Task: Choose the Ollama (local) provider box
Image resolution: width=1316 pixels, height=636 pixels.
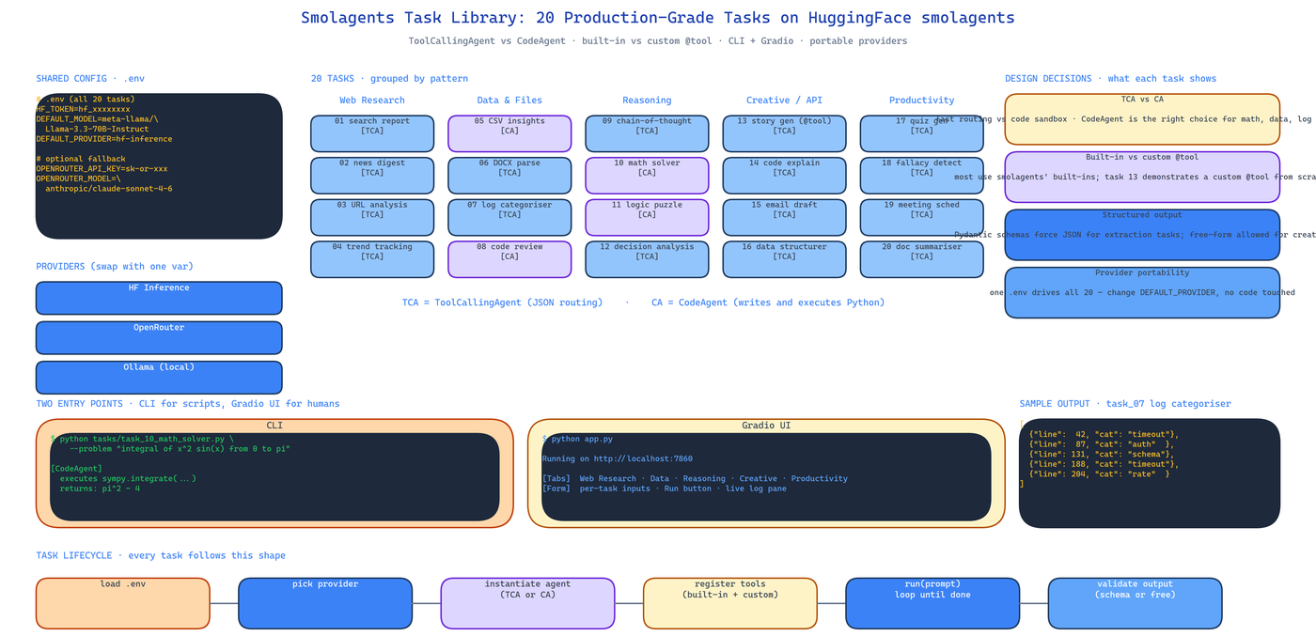Action: (x=159, y=378)
